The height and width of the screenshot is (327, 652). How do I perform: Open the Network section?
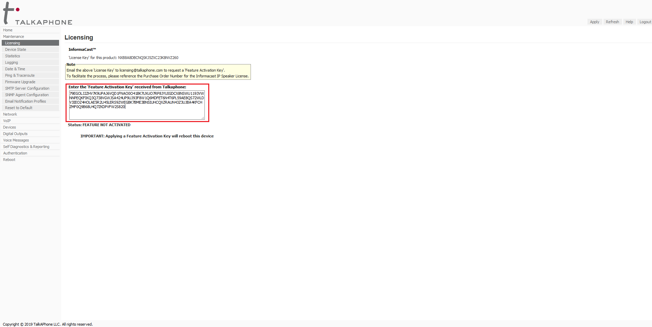click(30, 114)
